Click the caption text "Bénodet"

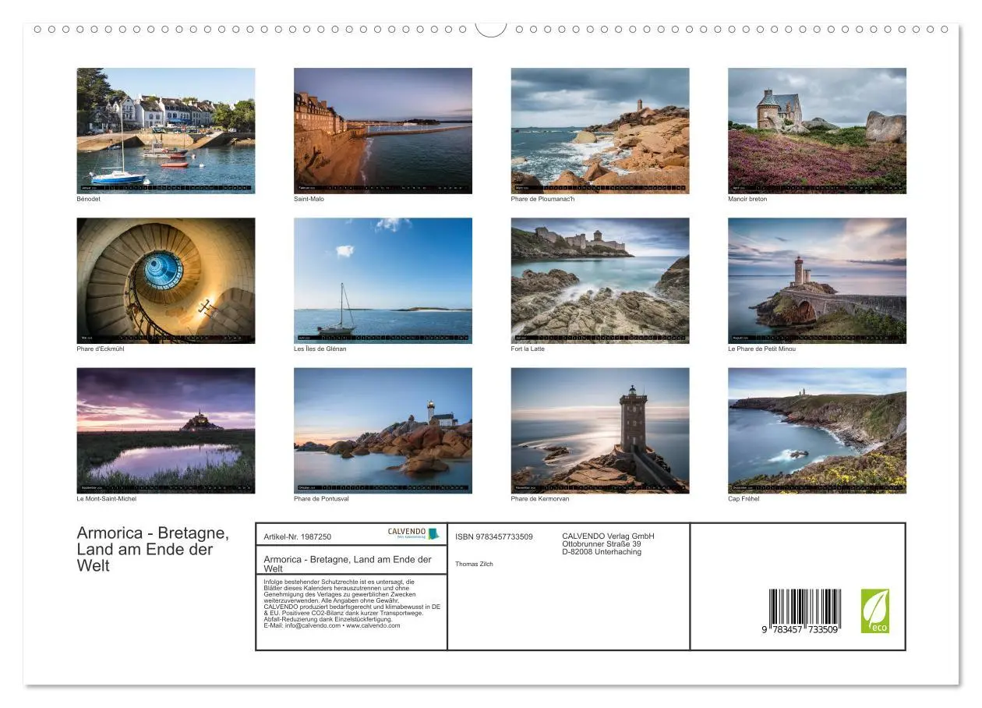(88, 199)
